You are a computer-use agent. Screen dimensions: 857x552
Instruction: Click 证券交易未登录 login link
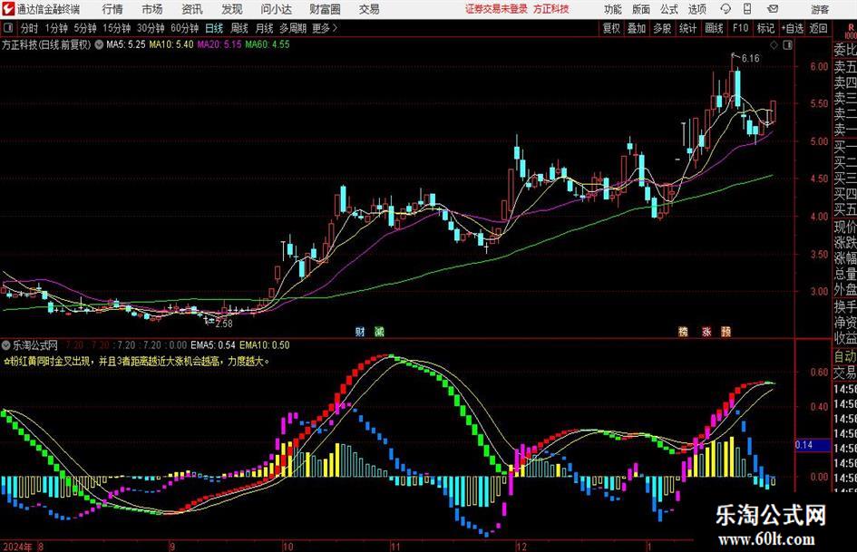pyautogui.click(x=496, y=9)
